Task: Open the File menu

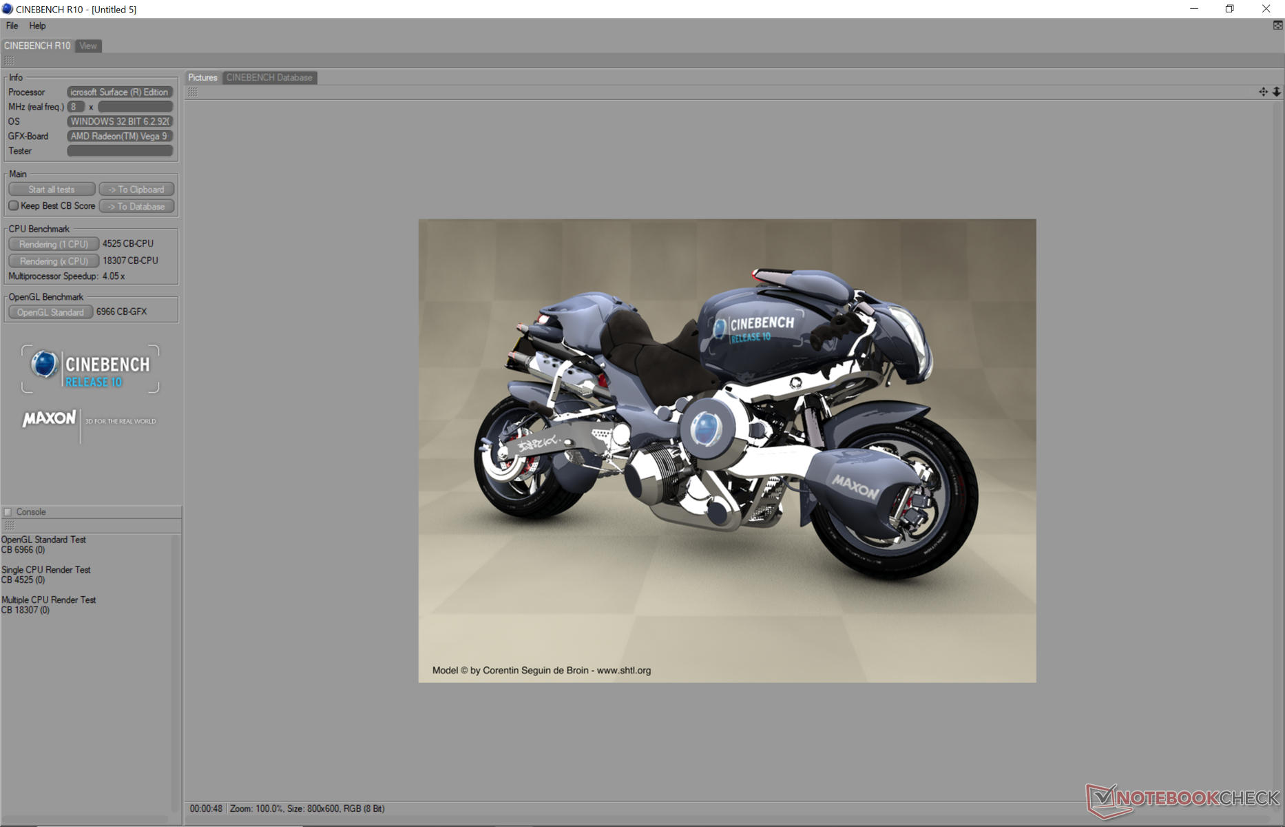Action: [12, 25]
